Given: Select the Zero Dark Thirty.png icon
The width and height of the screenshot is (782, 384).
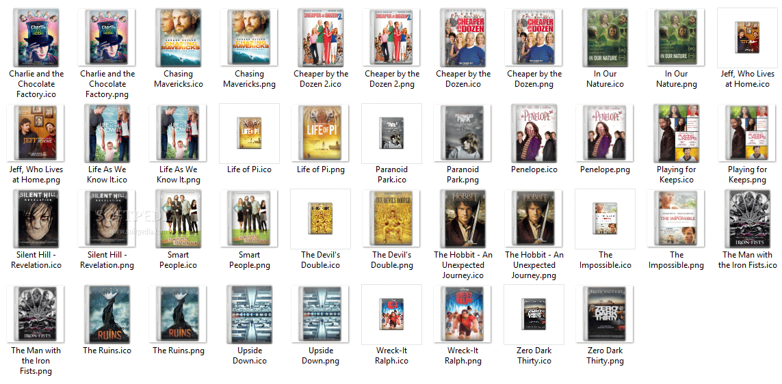Looking at the screenshot, I should 604,313.
